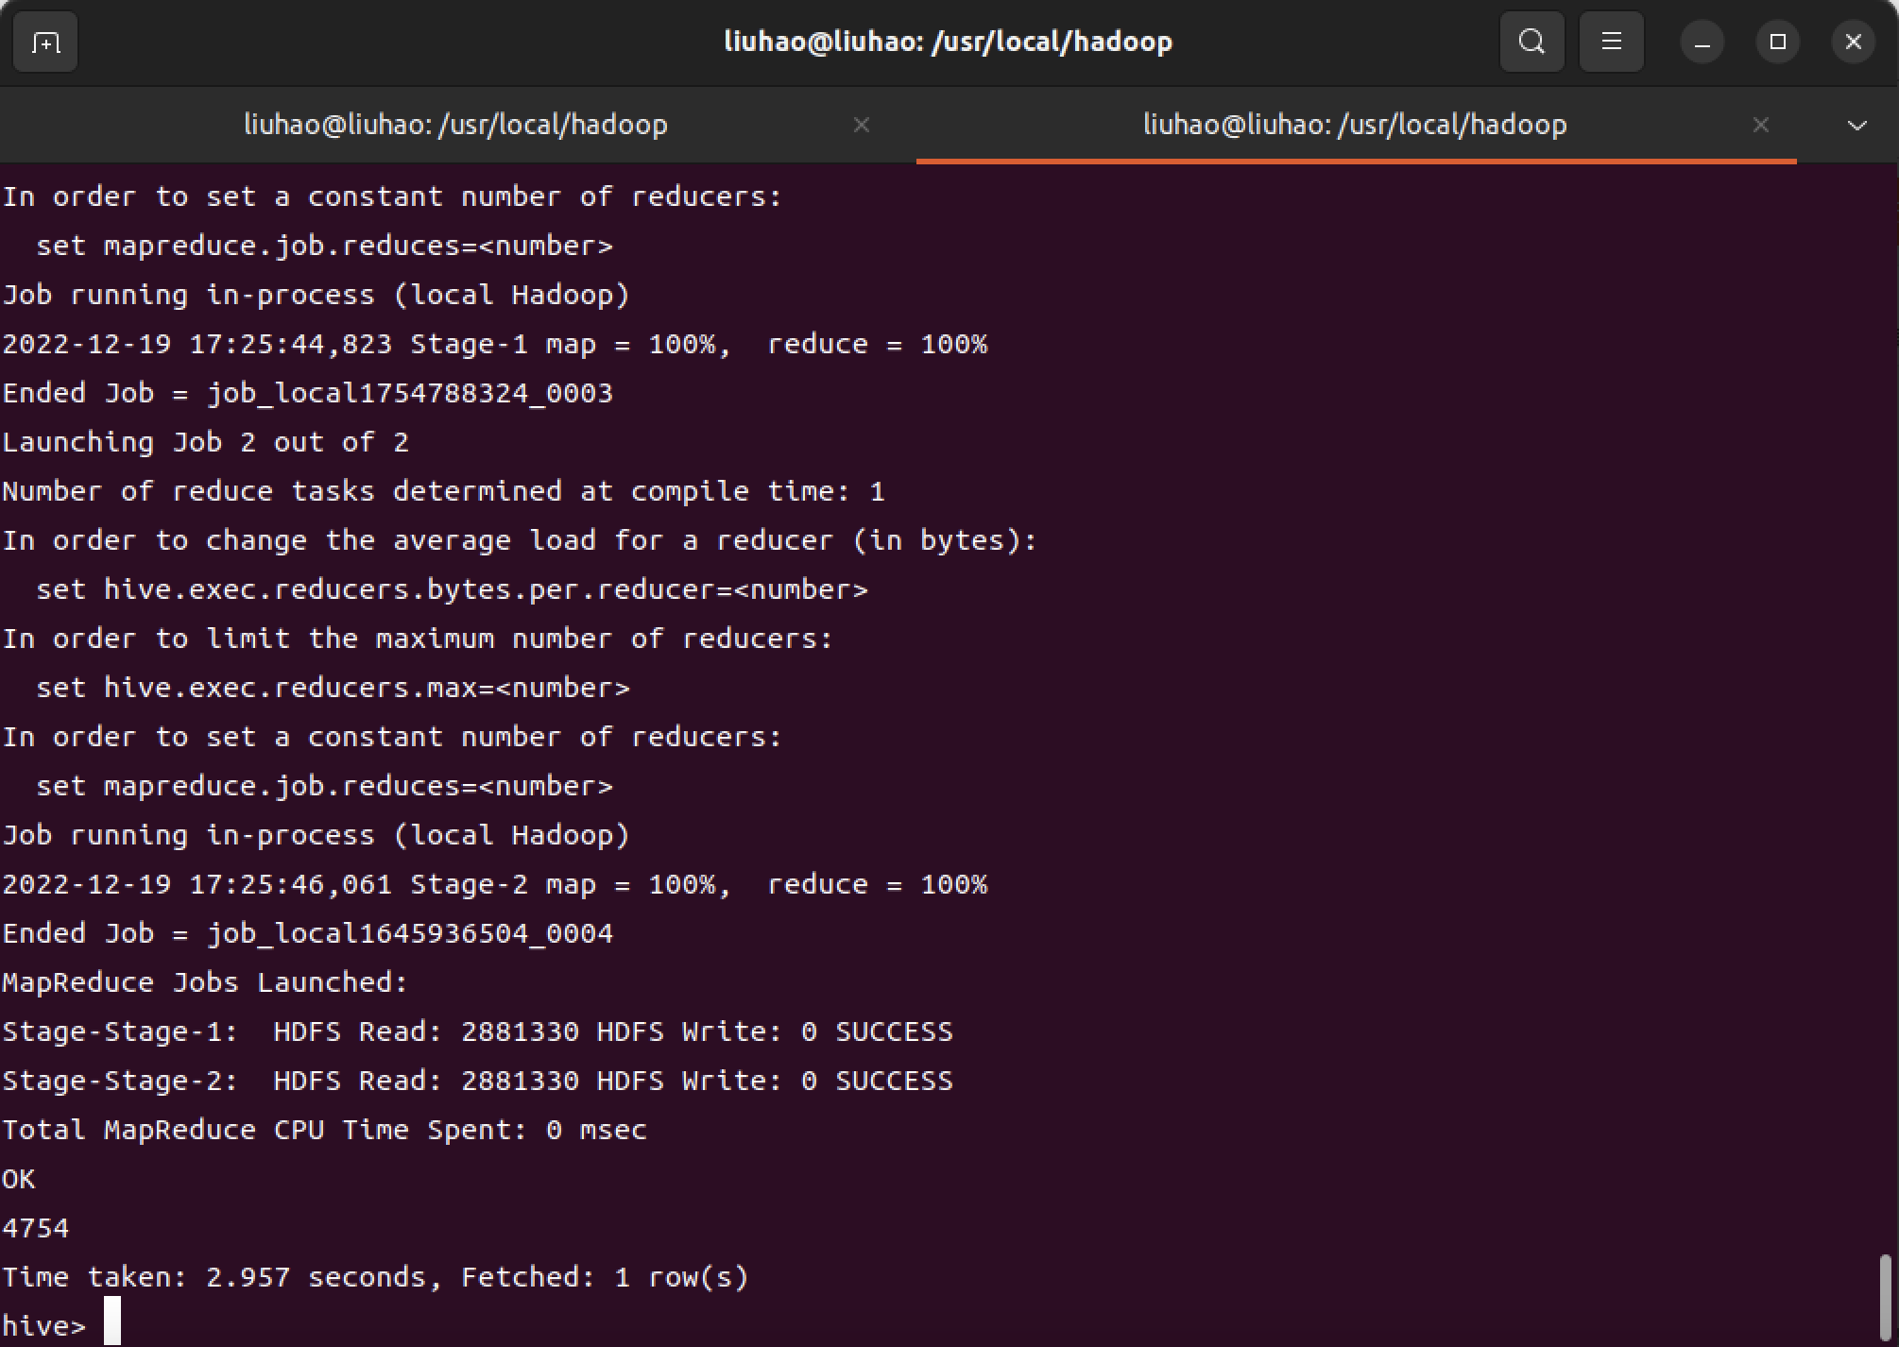
Task: Click the Stage-2 map progress line
Action: [x=494, y=884]
